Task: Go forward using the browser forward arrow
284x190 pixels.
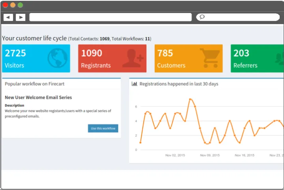Action: coord(21,17)
